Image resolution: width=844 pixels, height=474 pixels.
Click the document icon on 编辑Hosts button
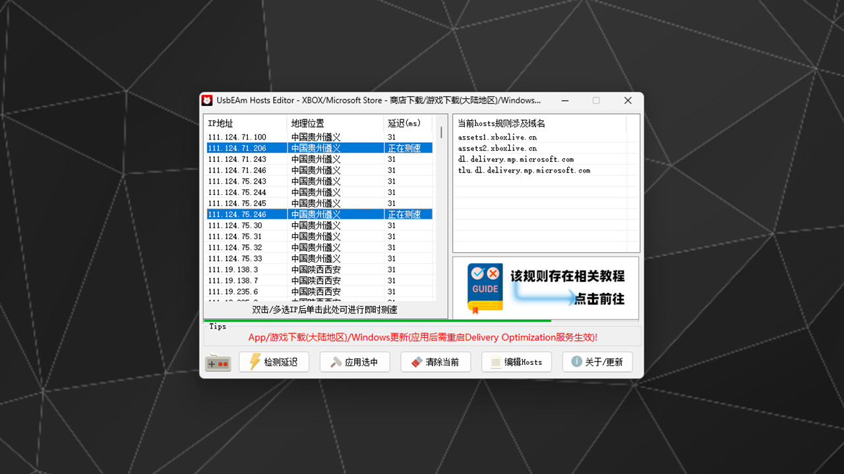click(x=497, y=361)
